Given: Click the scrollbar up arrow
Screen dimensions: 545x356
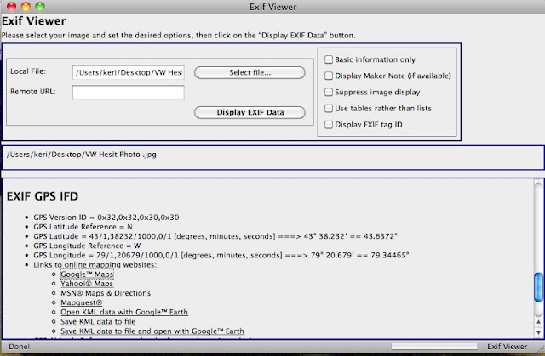Looking at the screenshot, I should 538,322.
